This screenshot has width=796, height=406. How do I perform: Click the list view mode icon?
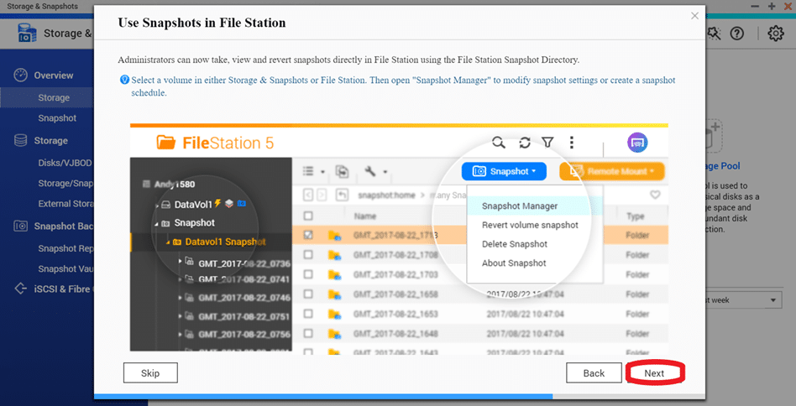(308, 171)
